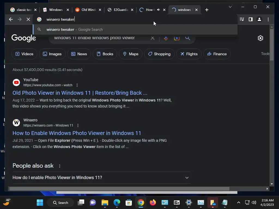This screenshot has height=209, width=279.
Task: Open Windows Start menu
Action: [x=40, y=202]
